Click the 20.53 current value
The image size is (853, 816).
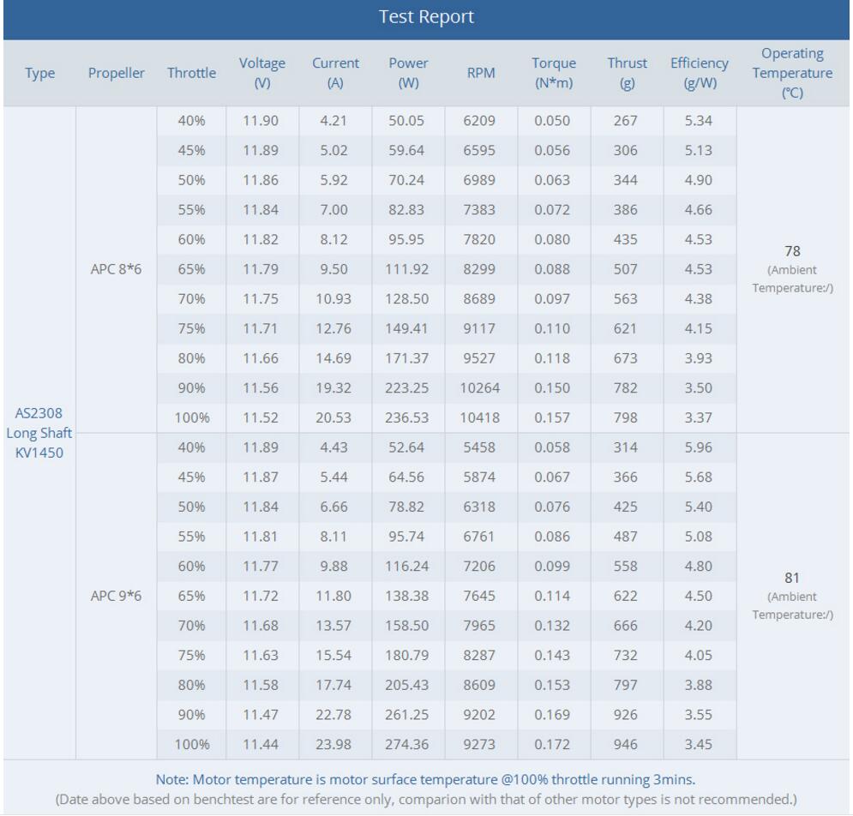click(x=334, y=417)
